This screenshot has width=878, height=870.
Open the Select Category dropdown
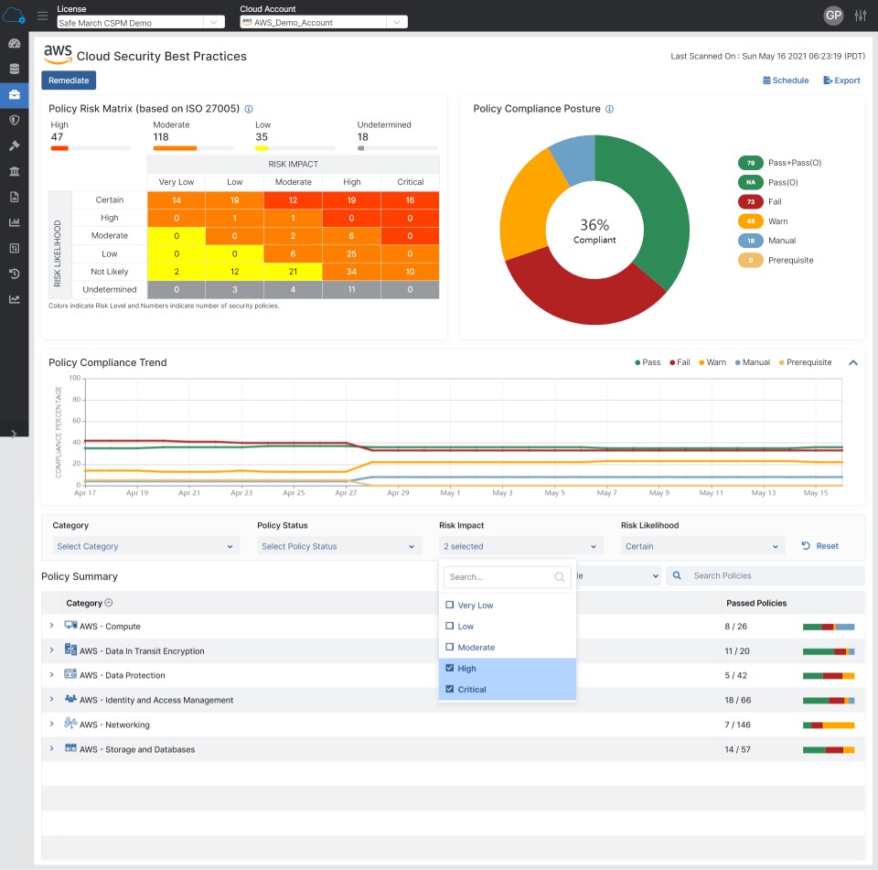(145, 546)
